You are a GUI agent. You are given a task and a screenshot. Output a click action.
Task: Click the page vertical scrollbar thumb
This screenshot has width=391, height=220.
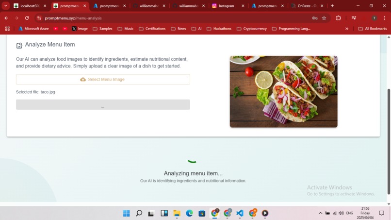pyautogui.click(x=389, y=141)
